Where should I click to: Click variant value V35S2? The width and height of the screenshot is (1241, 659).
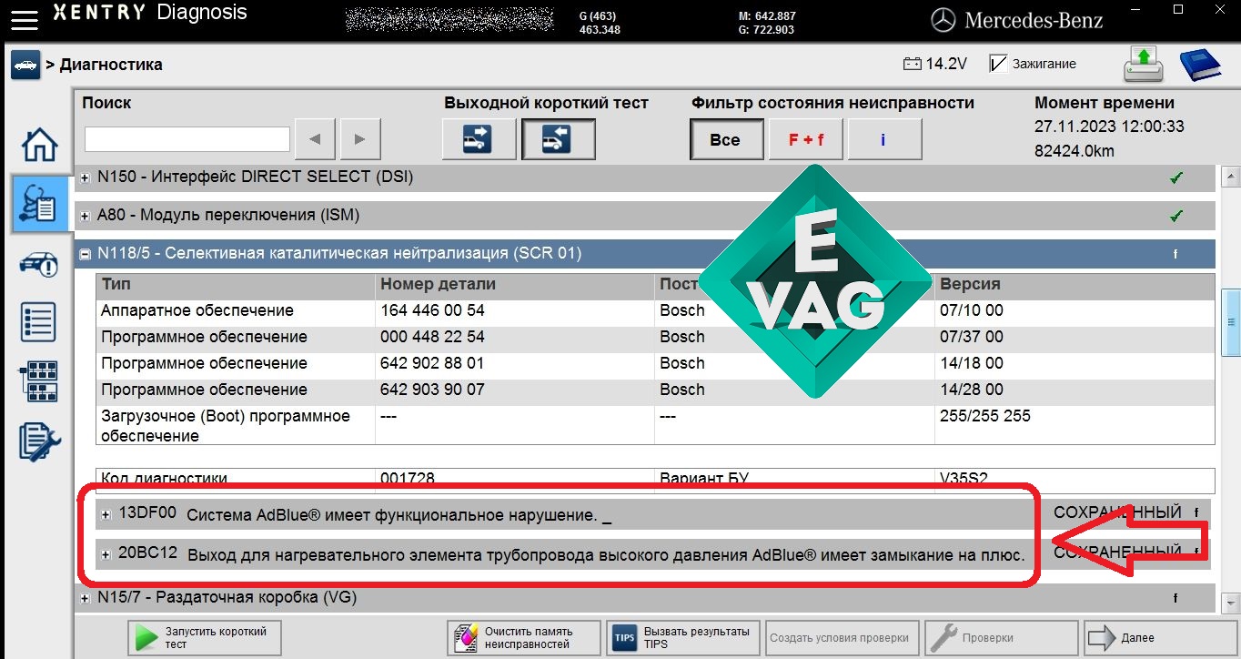964,478
